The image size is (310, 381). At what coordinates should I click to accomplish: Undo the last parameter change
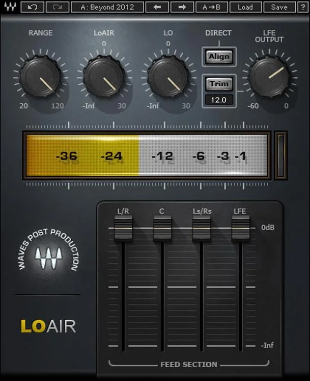coord(32,7)
